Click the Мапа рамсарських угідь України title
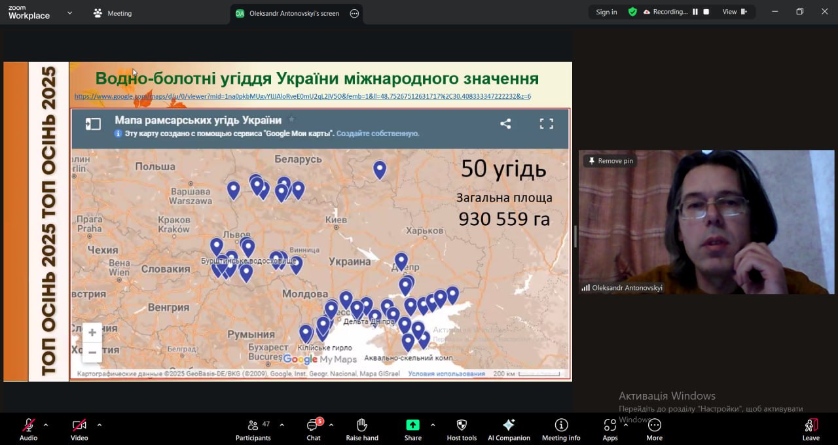 (x=198, y=120)
